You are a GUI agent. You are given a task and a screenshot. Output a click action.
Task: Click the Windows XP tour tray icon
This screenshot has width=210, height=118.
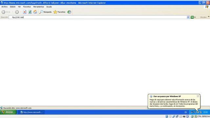198,112
